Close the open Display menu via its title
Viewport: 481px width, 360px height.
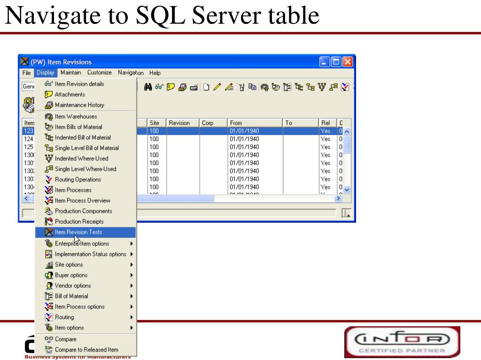coord(46,73)
